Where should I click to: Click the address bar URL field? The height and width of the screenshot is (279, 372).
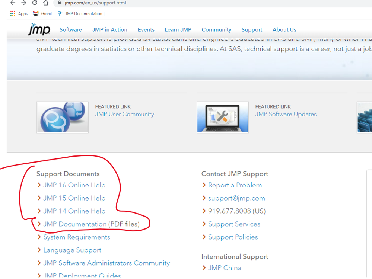pyautogui.click(x=213, y=3)
